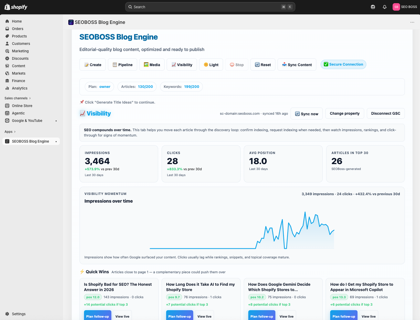Click the Finance bank icon

(7, 81)
